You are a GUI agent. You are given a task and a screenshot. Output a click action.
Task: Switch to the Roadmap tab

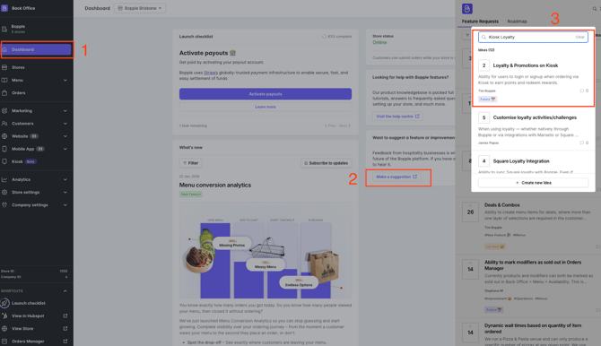click(x=517, y=22)
